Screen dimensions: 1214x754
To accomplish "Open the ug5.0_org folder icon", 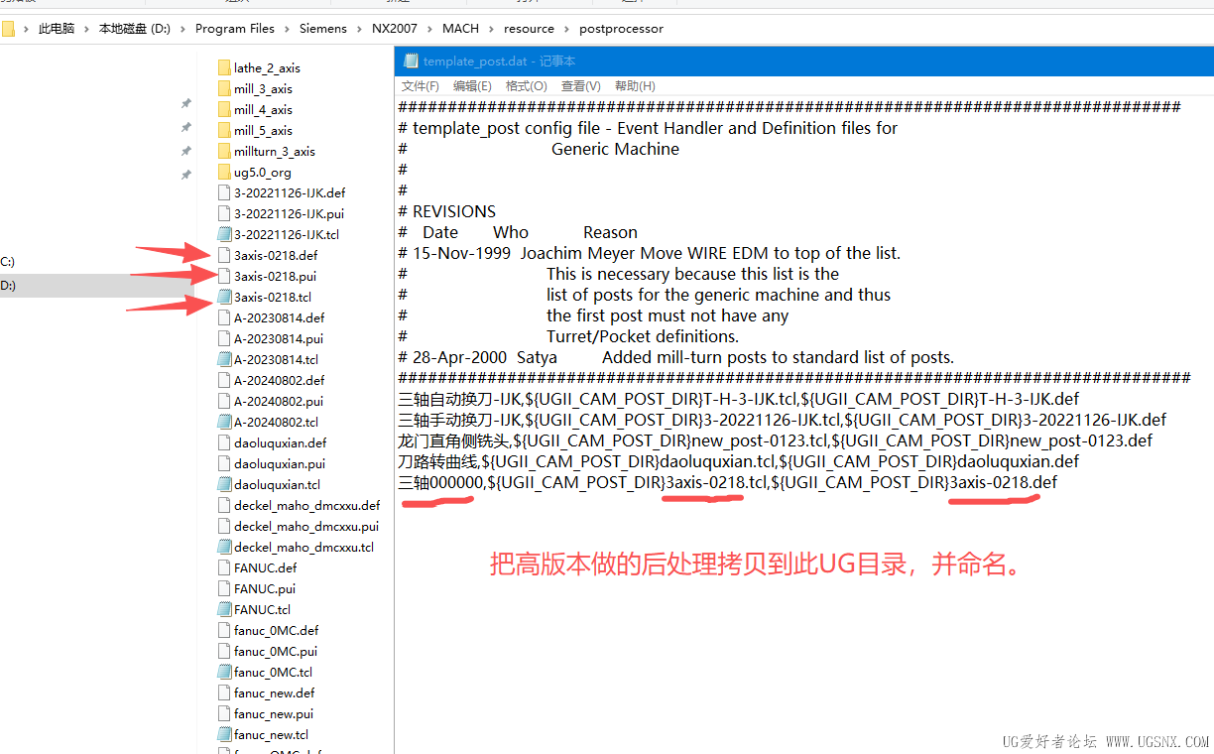I will (x=224, y=173).
